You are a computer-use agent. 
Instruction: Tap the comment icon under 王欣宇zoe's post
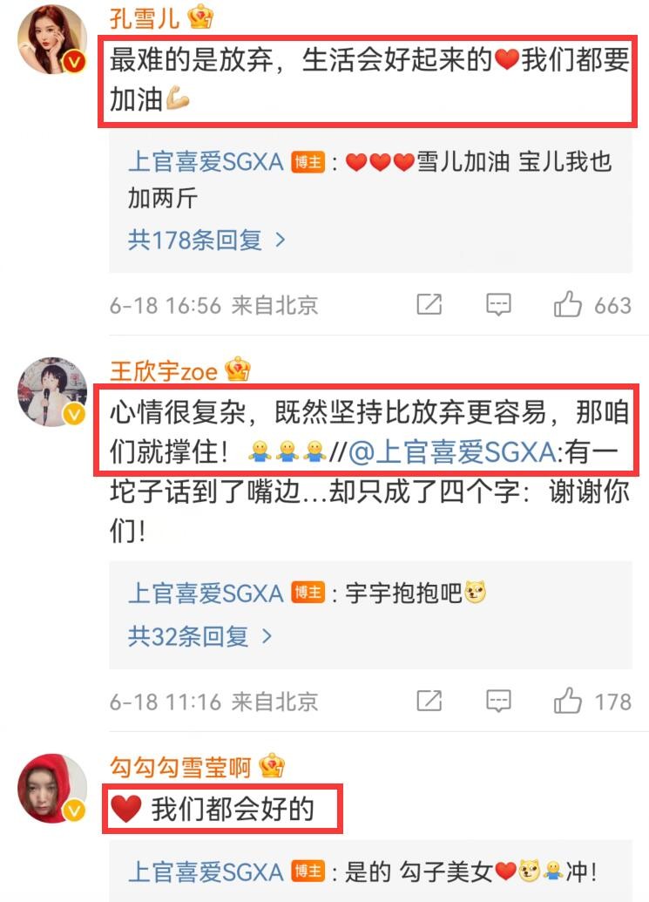[498, 702]
